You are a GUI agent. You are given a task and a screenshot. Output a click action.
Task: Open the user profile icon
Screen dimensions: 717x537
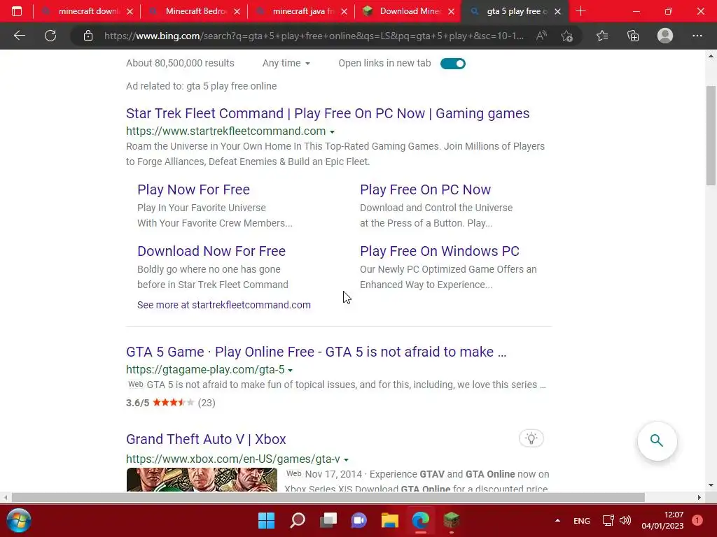[x=665, y=36]
